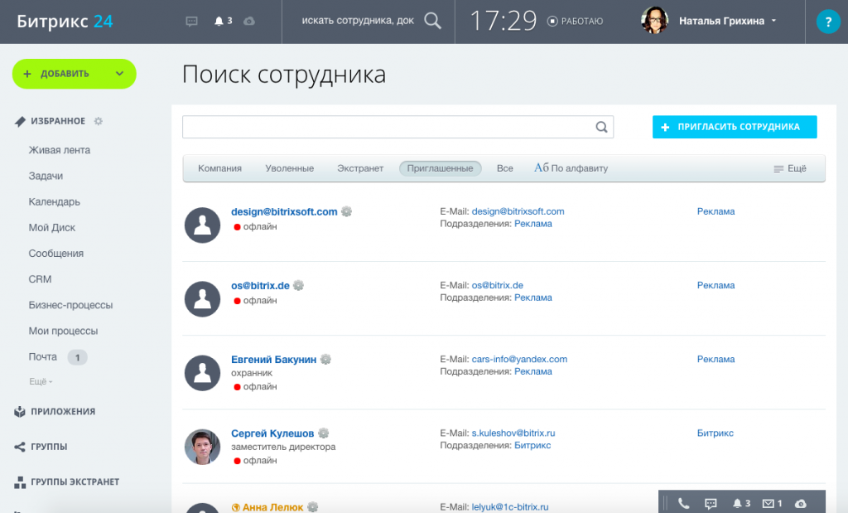
Task: Click gear icon next to Сергей Кулешов
Action: coord(324,433)
